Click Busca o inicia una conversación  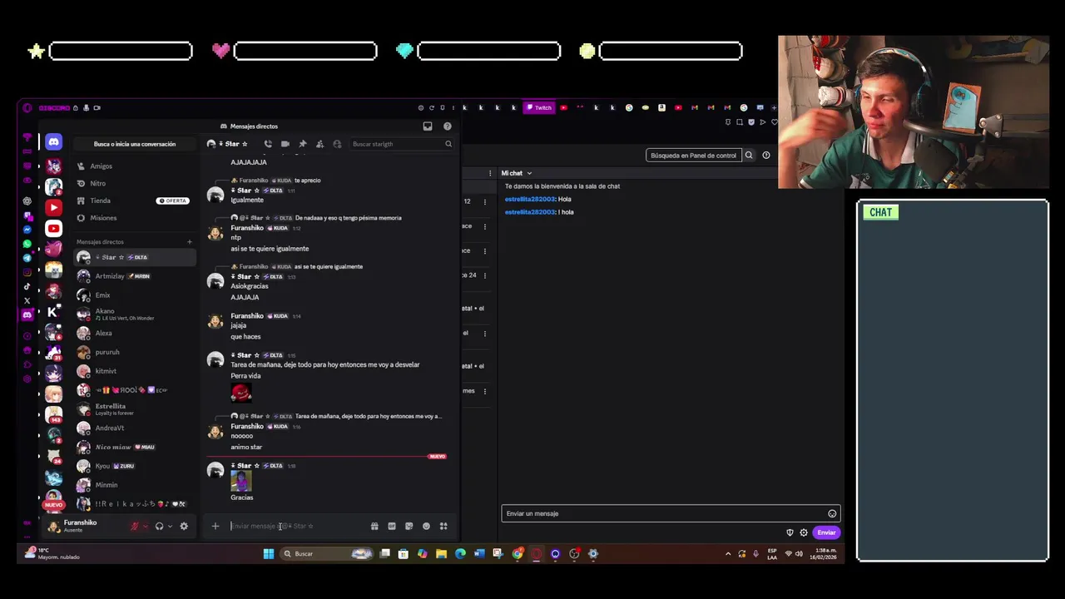135,144
